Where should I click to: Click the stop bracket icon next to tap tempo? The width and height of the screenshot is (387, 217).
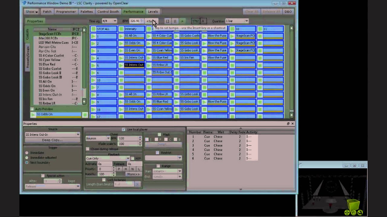point(167,21)
